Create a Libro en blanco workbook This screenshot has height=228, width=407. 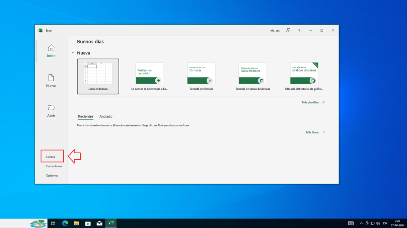point(98,76)
